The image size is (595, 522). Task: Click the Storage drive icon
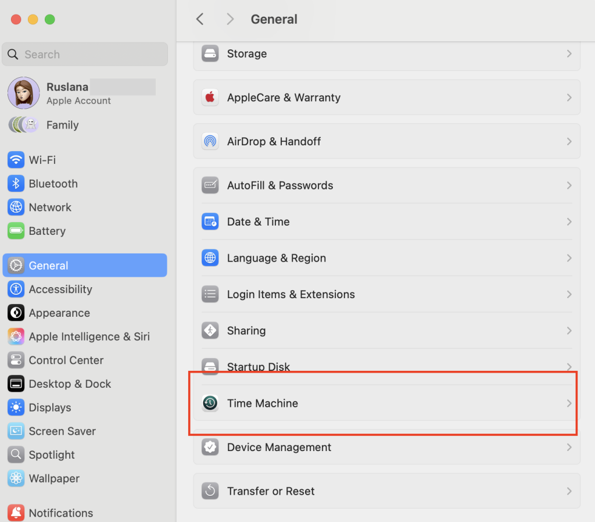(x=210, y=53)
